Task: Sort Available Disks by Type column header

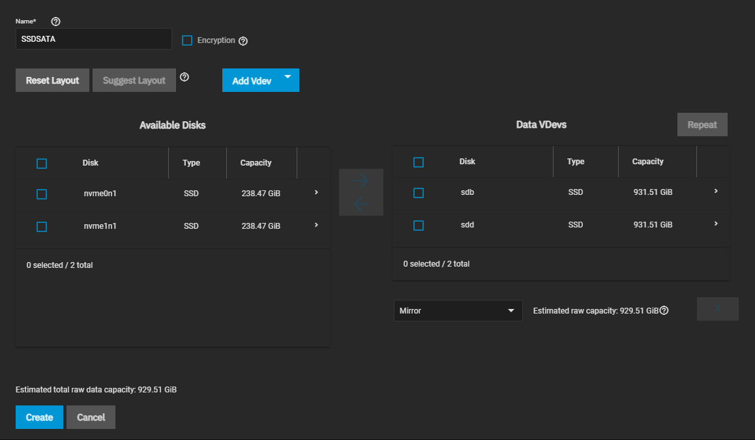Action: point(191,163)
